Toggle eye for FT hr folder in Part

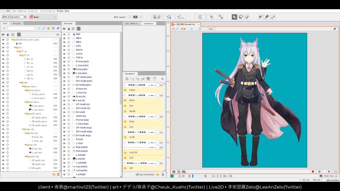pyautogui.click(x=3, y=55)
